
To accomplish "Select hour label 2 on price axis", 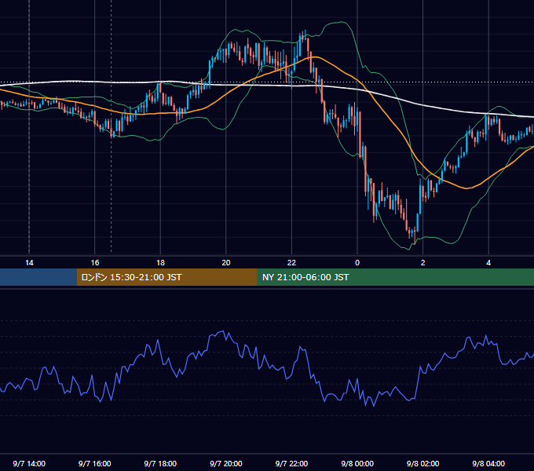I will coord(423,263).
